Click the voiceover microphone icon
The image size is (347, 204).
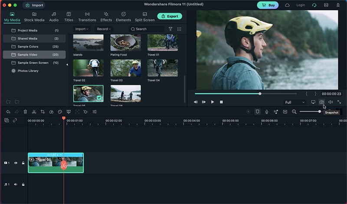click(x=267, y=112)
